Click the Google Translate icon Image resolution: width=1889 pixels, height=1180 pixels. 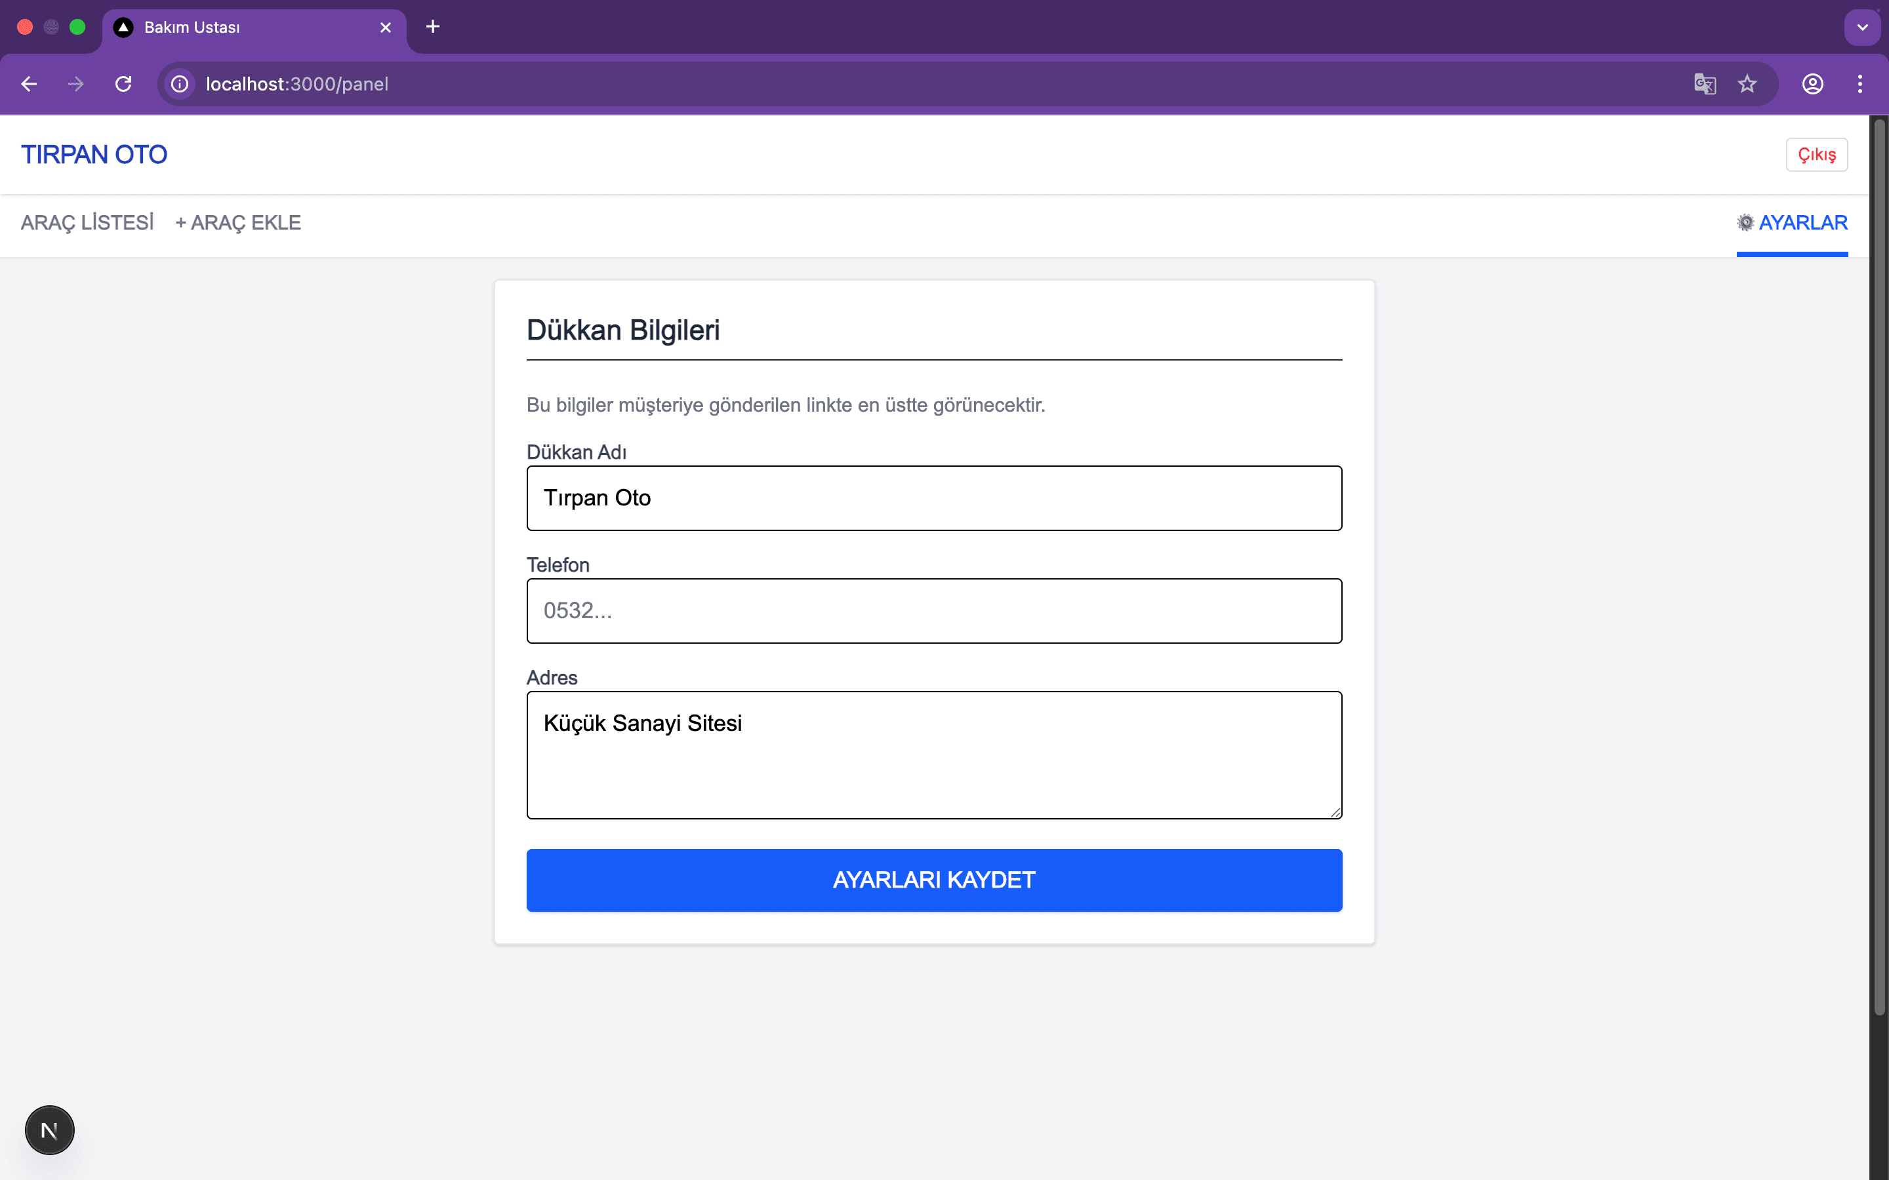(x=1704, y=85)
